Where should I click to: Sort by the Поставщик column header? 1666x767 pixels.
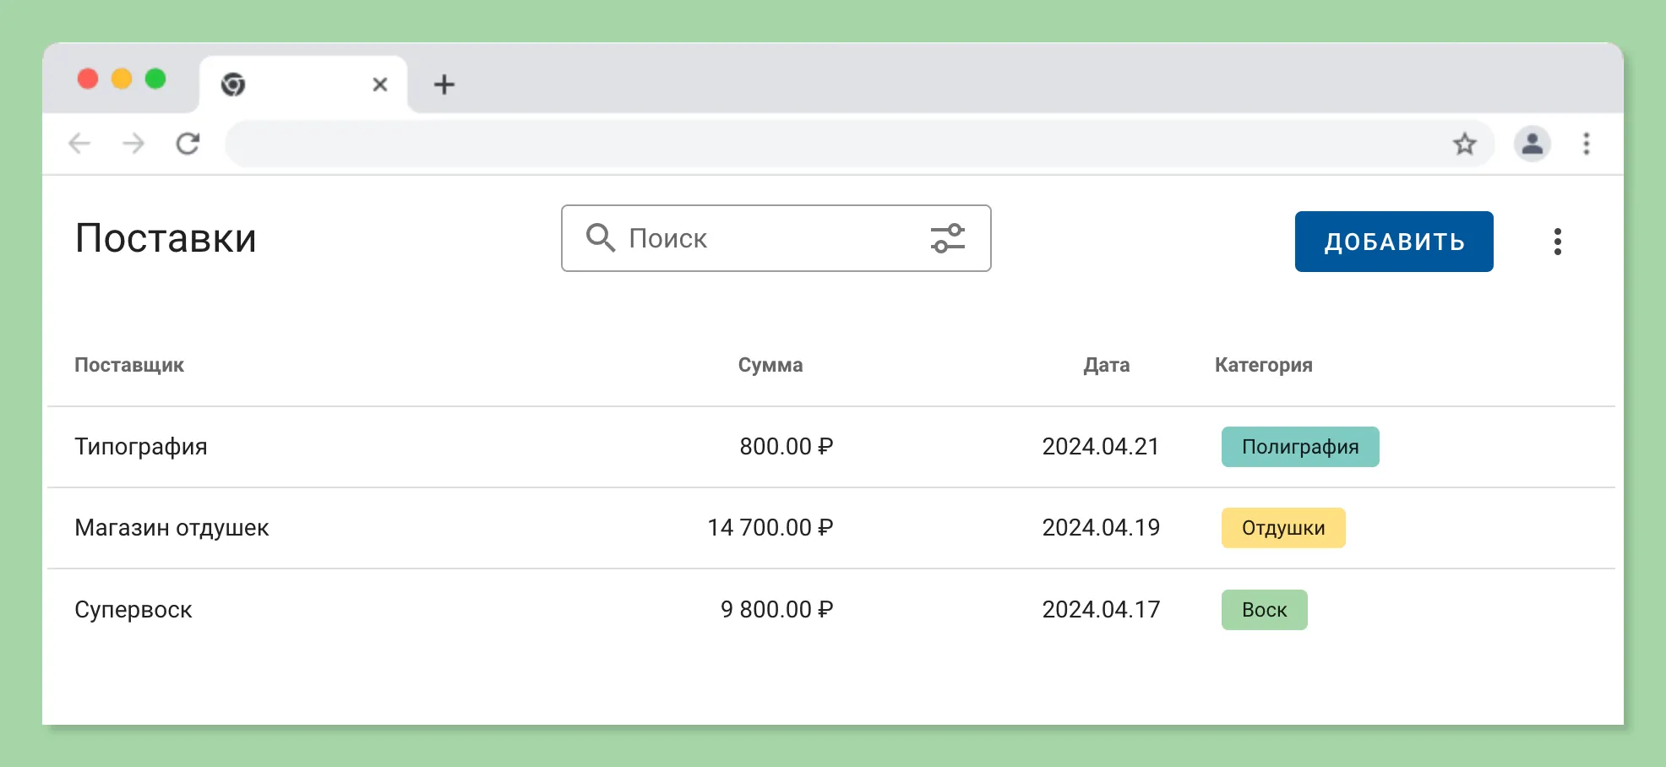pos(129,365)
